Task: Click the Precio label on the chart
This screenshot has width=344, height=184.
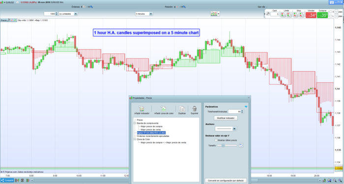Action: click(4, 20)
